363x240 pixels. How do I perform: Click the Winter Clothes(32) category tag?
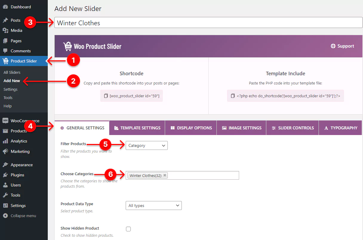tap(148, 175)
